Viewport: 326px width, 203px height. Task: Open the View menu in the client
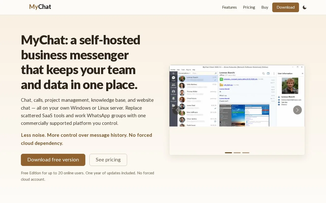coord(178,70)
